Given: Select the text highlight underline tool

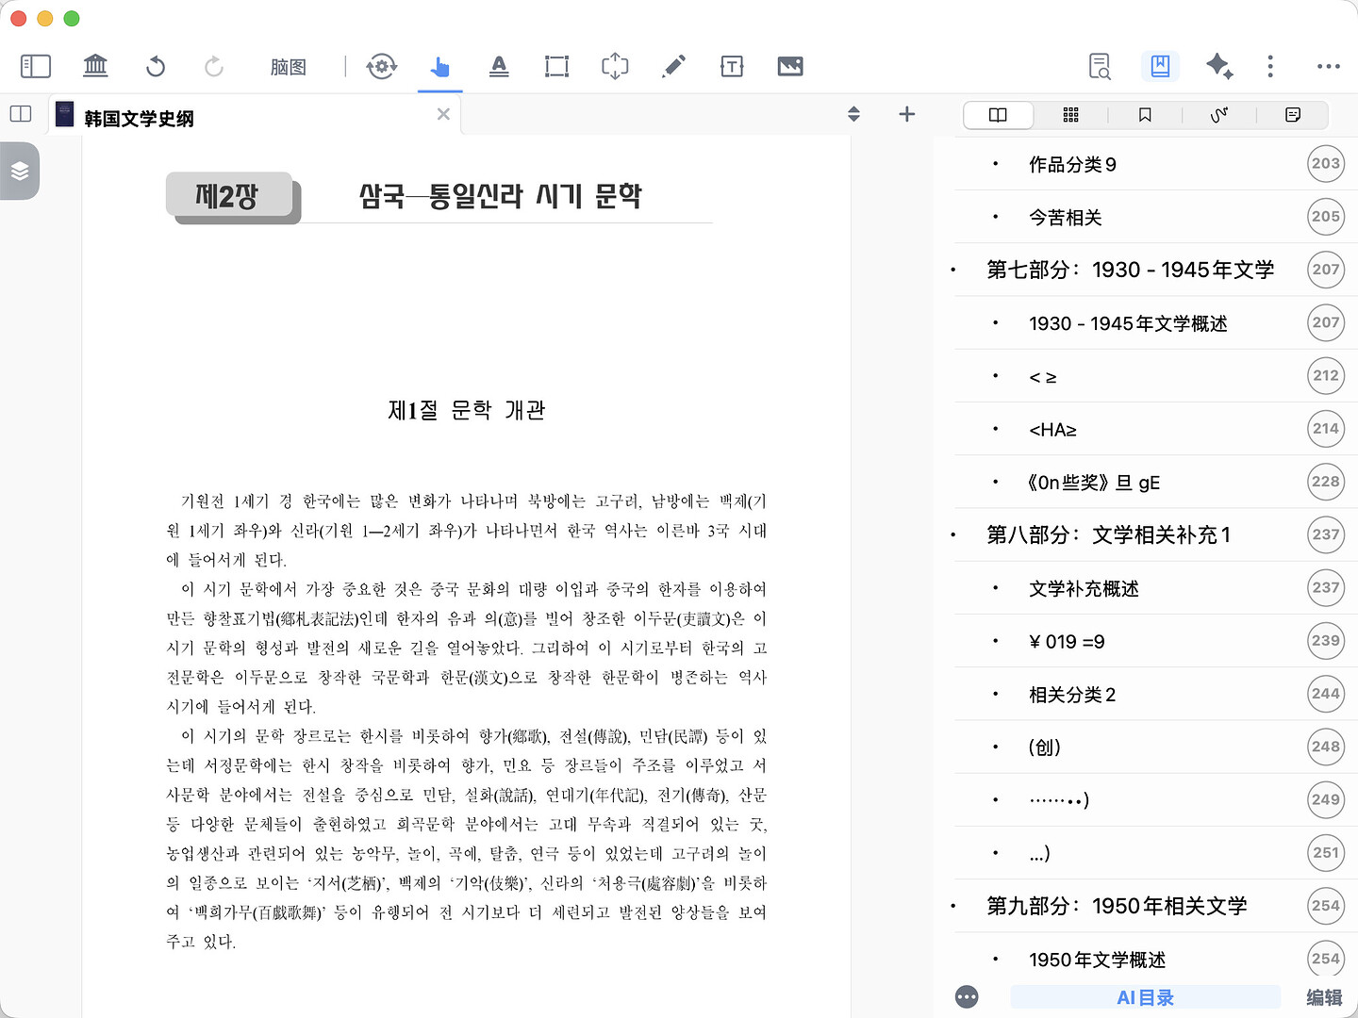Looking at the screenshot, I should click(499, 66).
